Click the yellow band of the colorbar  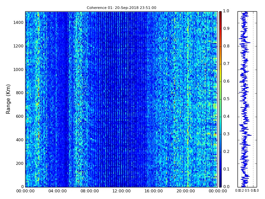coord(220,73)
